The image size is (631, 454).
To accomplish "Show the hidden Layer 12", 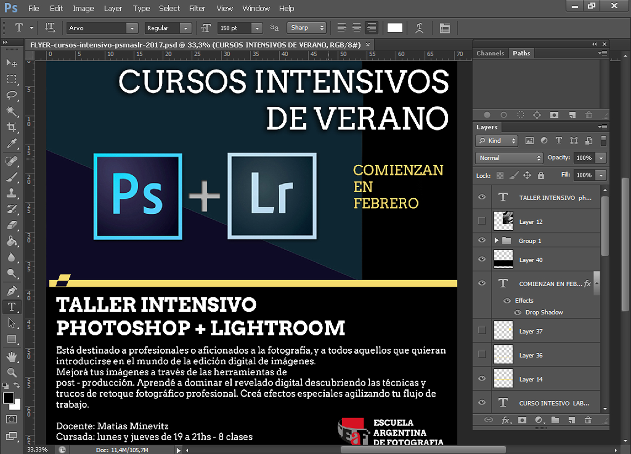I will (x=482, y=221).
